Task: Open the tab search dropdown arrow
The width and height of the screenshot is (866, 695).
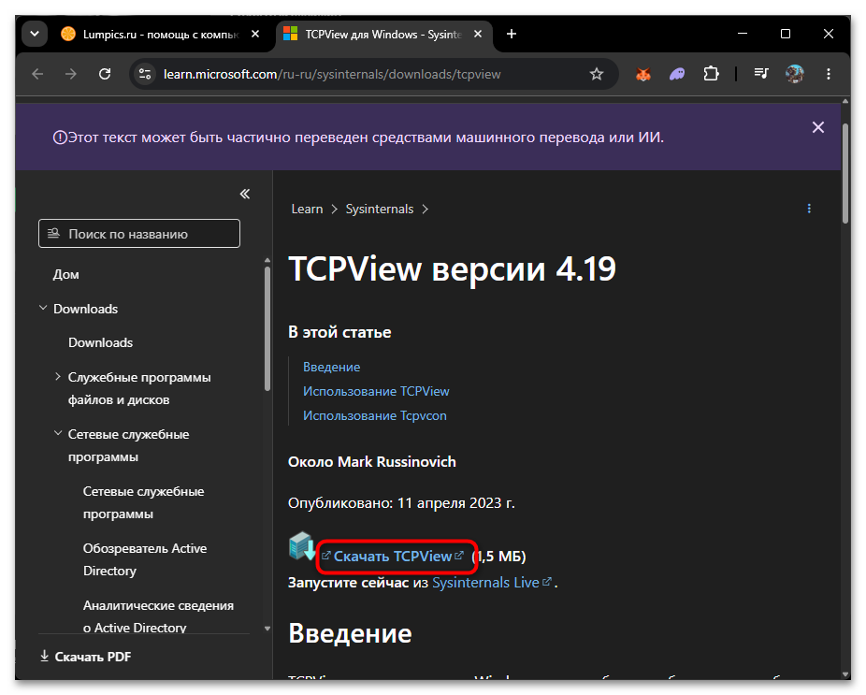Action: pos(35,35)
